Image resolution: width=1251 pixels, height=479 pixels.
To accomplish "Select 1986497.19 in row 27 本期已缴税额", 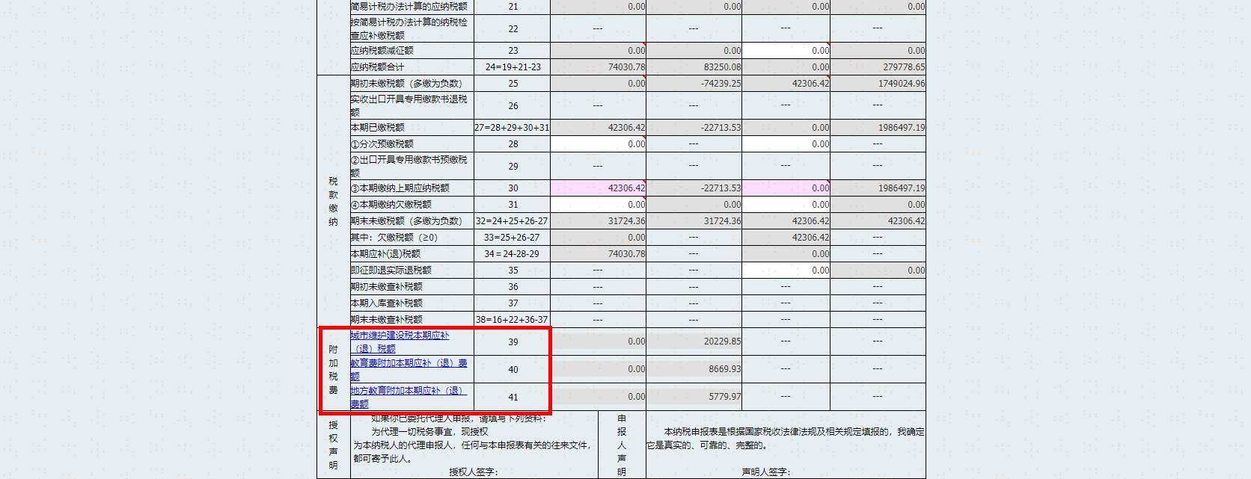I will coord(902,127).
